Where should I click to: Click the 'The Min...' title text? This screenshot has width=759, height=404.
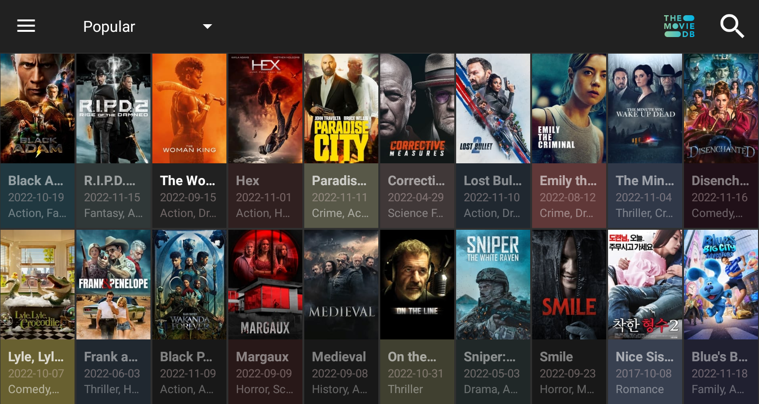pyautogui.click(x=645, y=181)
